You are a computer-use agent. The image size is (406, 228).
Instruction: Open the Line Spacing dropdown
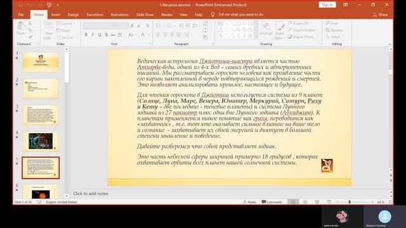[x=196, y=25]
